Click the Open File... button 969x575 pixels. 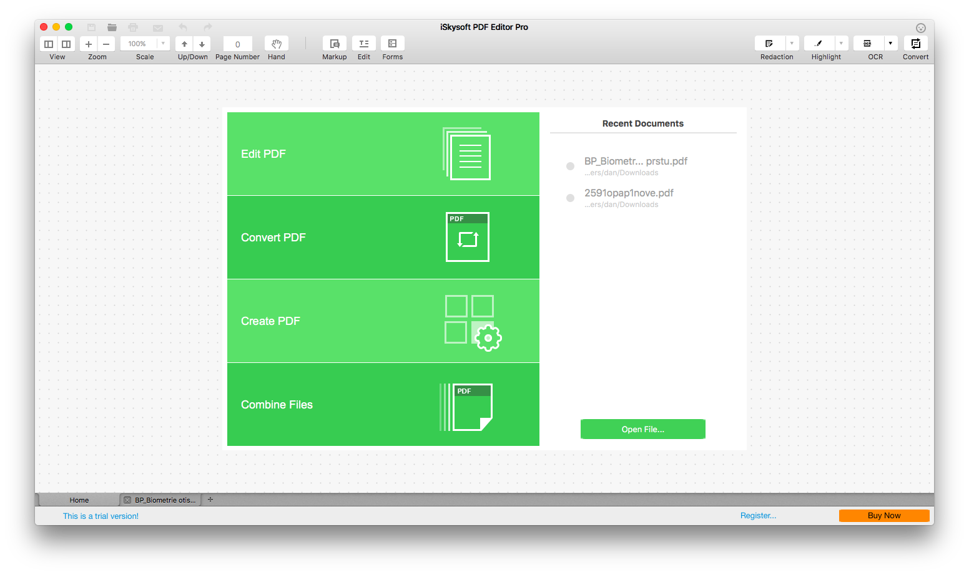pos(643,429)
